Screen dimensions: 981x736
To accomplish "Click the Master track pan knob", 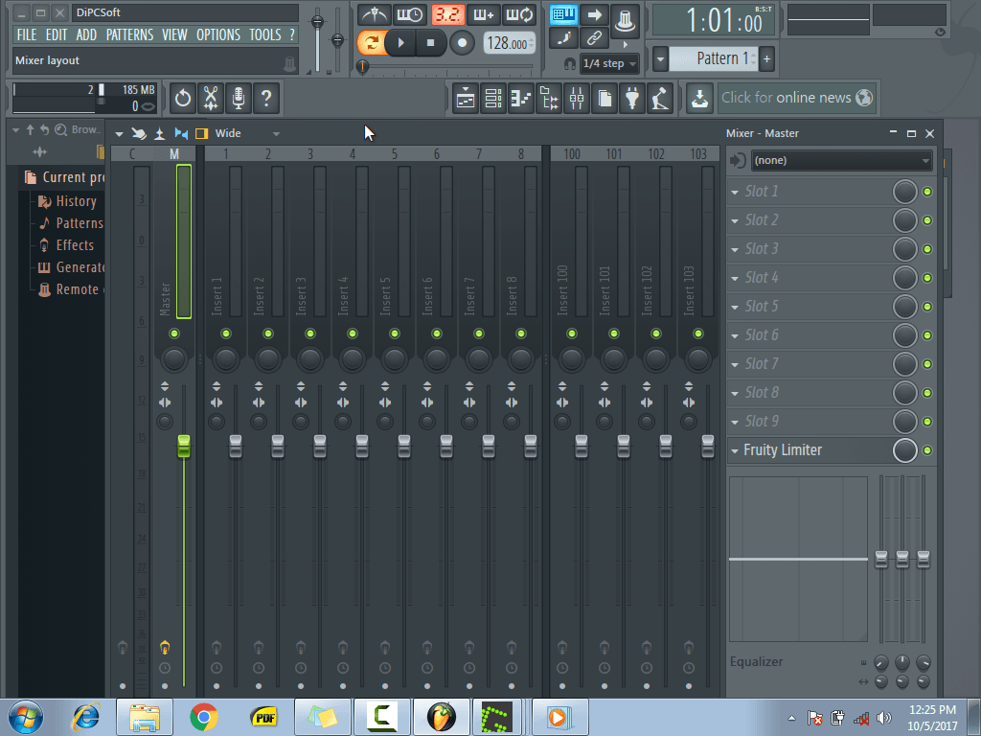I will 174,359.
